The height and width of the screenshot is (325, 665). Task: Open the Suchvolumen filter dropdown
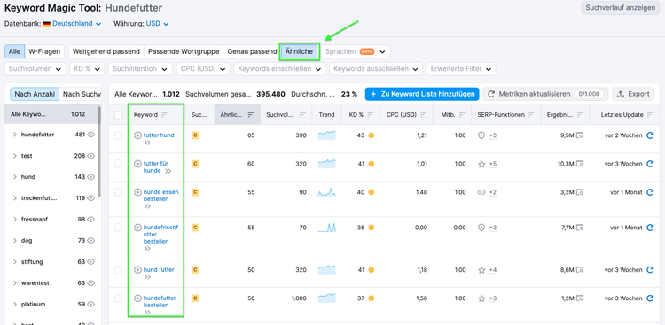tap(35, 69)
